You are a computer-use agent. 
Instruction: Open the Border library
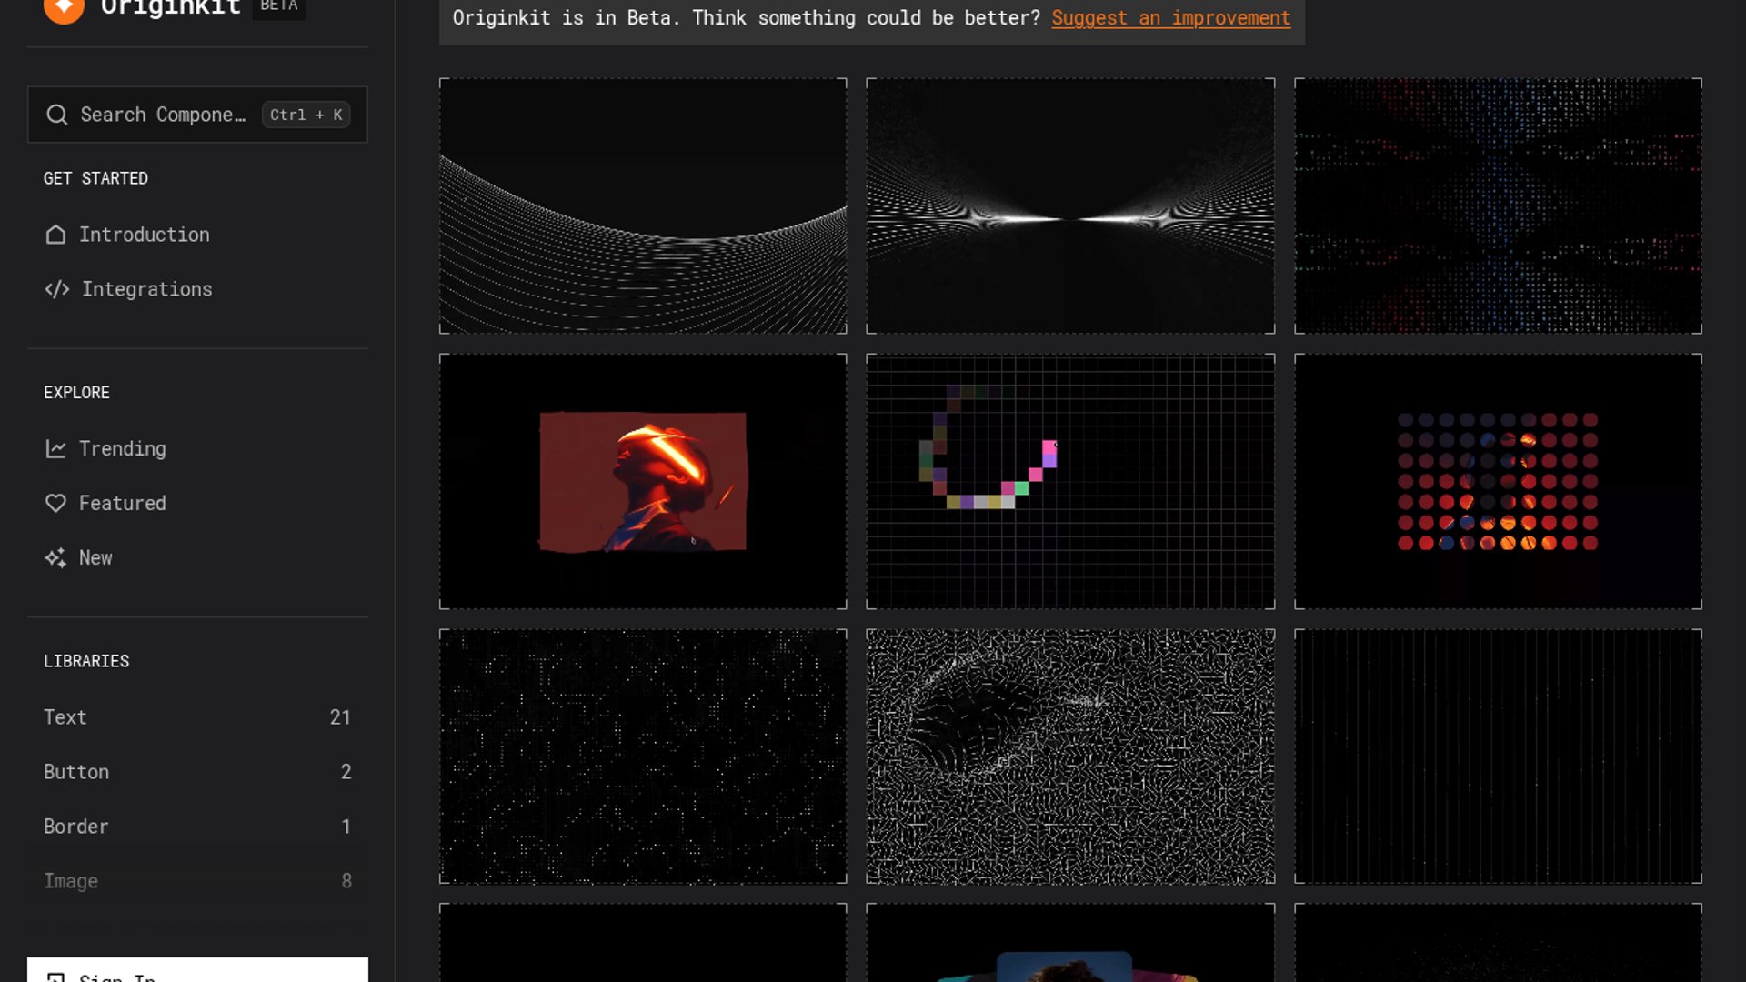click(197, 827)
